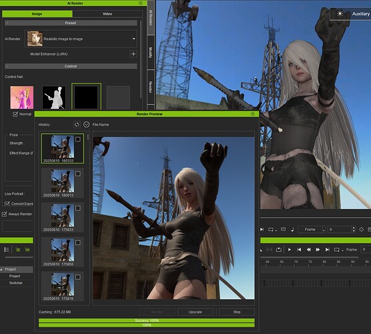The width and height of the screenshot is (371, 334).
Task: Click the history refresh icon in Render Preview
Action: tap(77, 125)
